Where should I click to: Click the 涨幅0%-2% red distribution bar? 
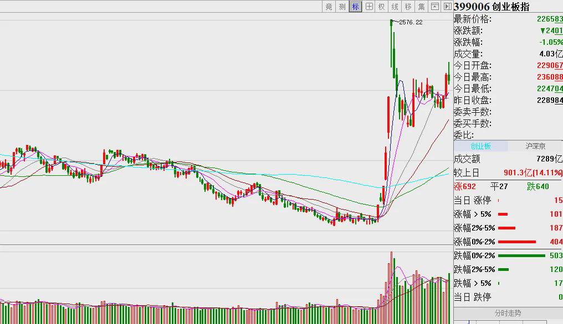tap(516, 242)
